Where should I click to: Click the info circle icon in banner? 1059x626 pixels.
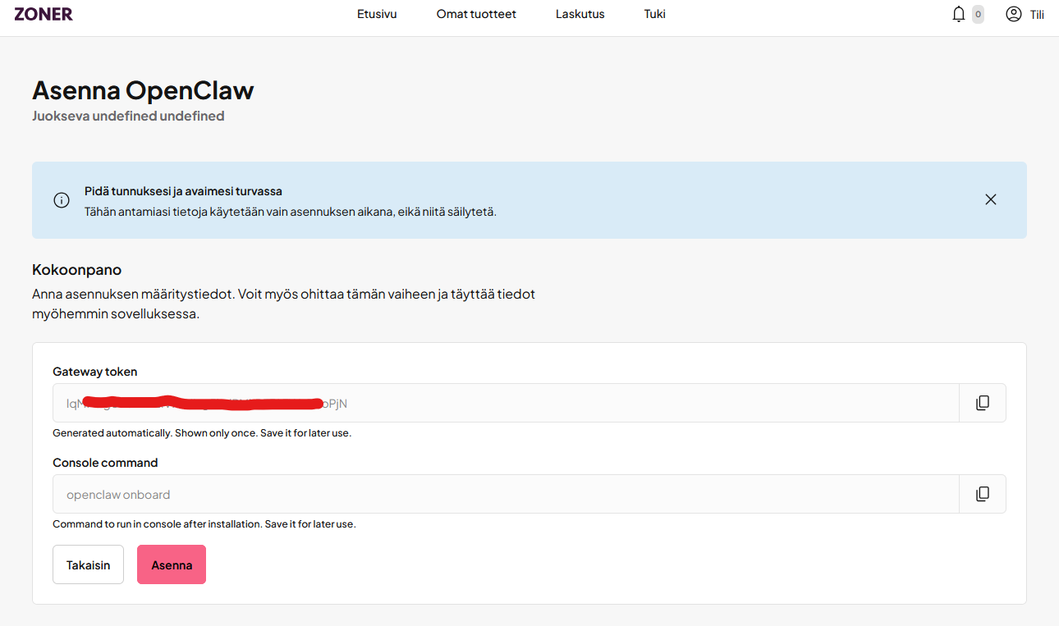click(62, 200)
